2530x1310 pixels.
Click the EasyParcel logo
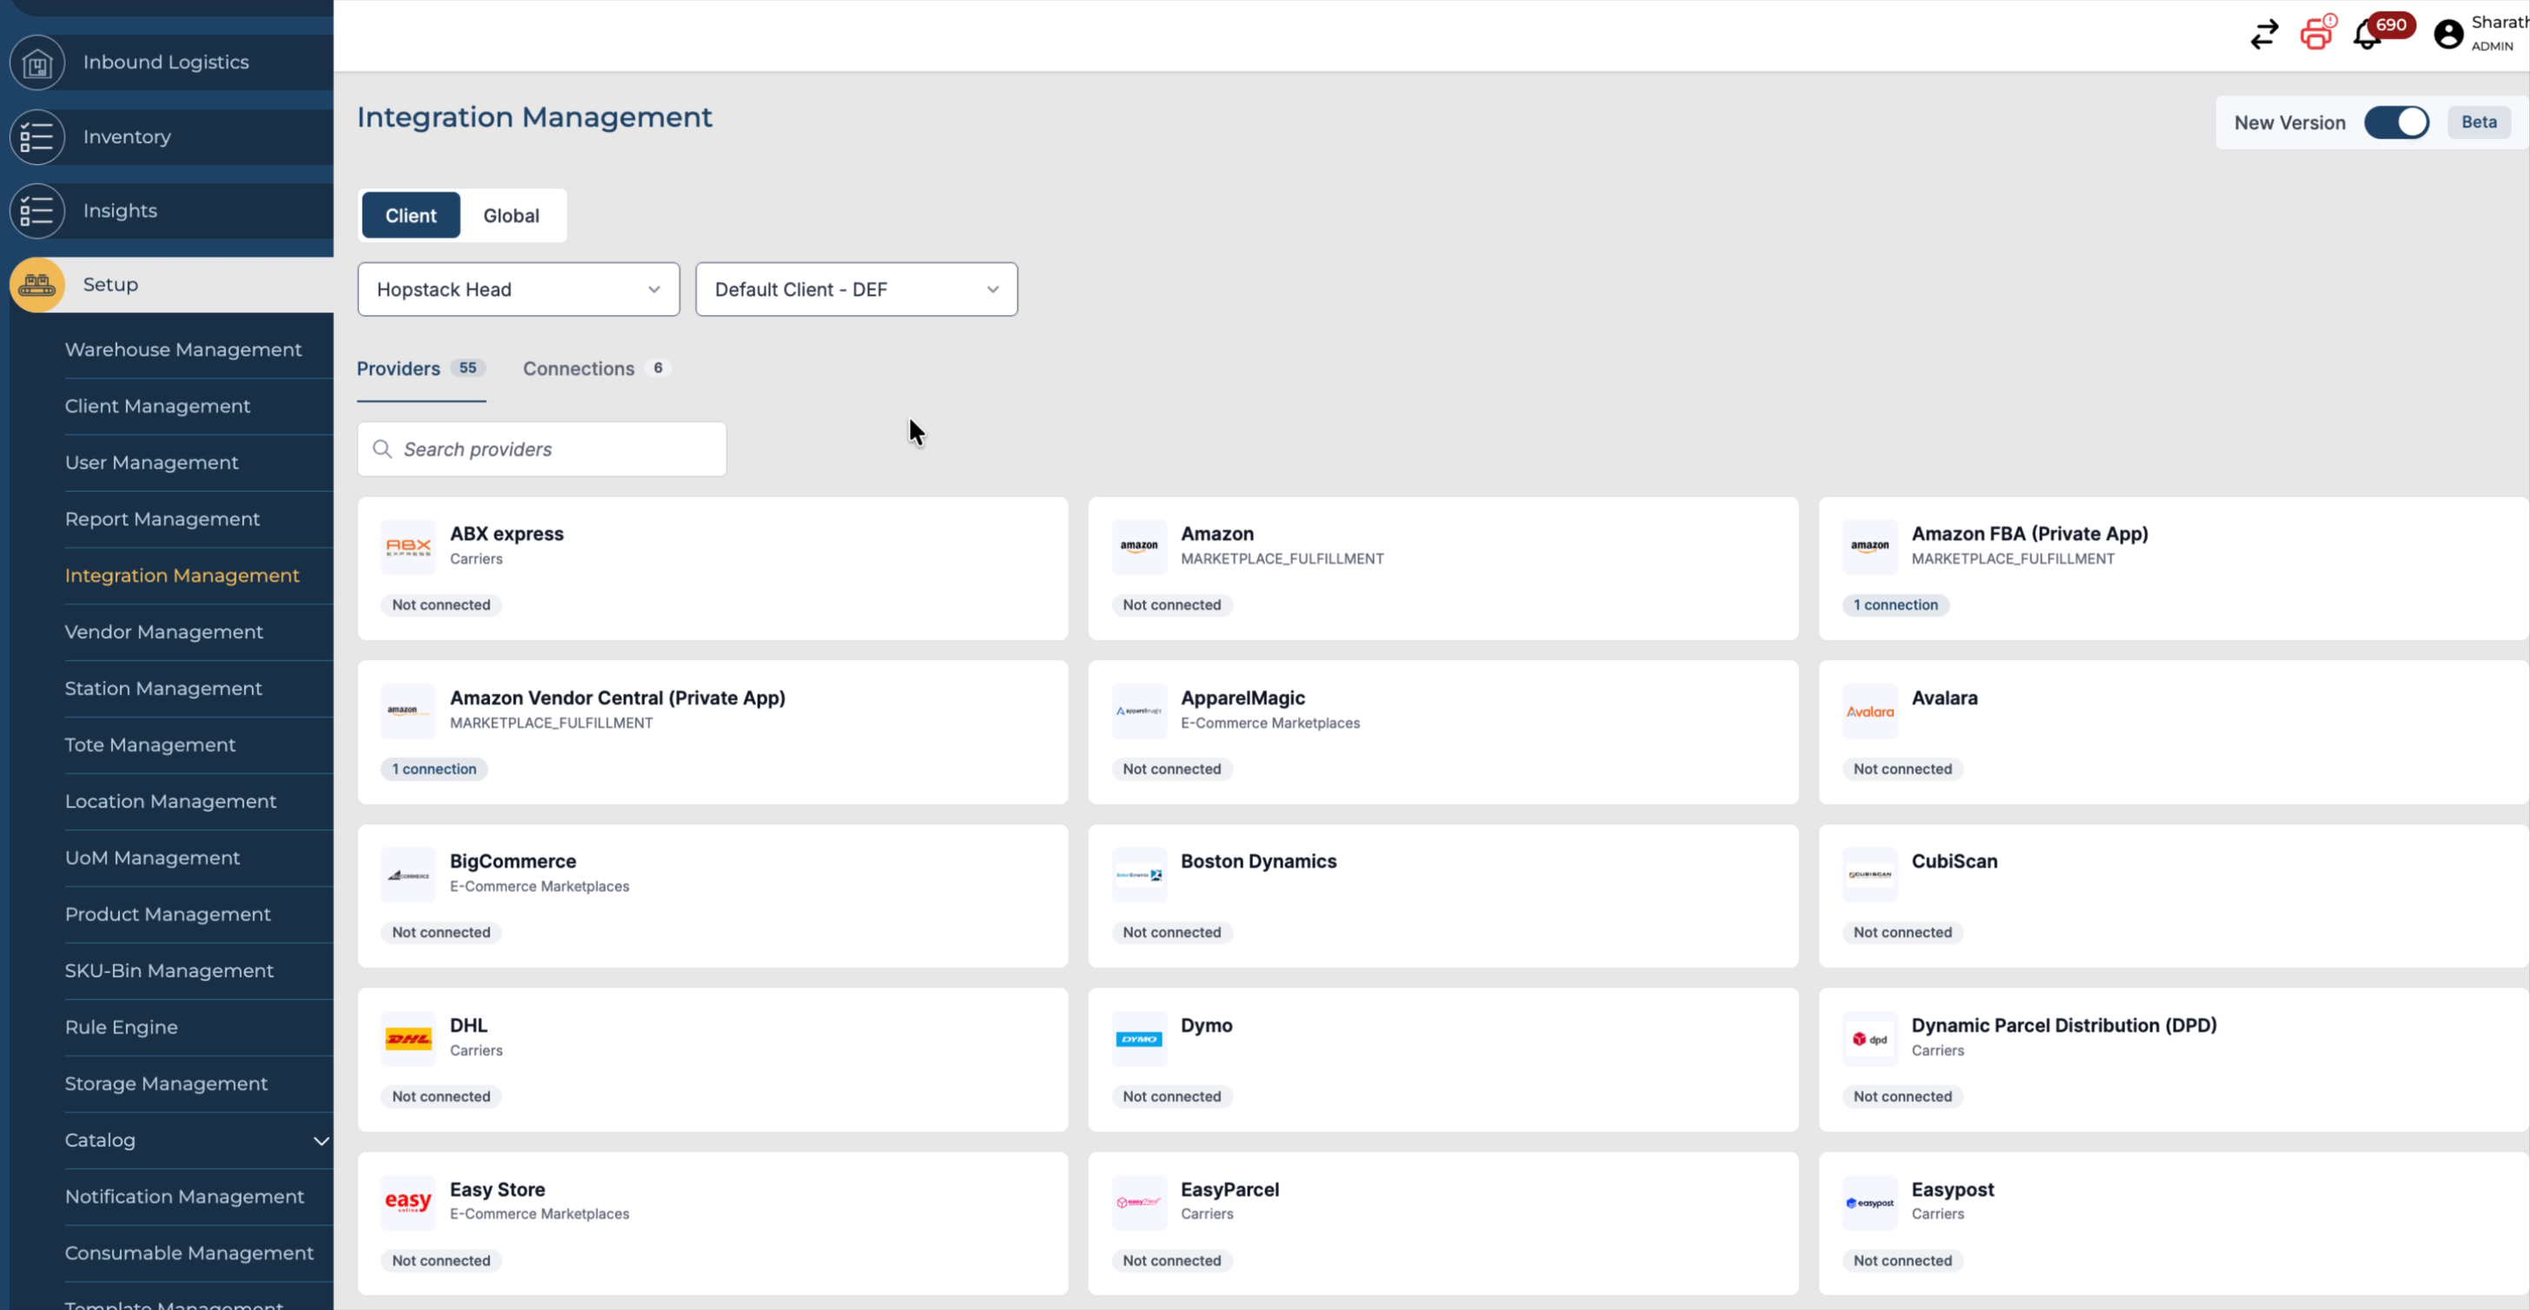click(x=1138, y=1203)
